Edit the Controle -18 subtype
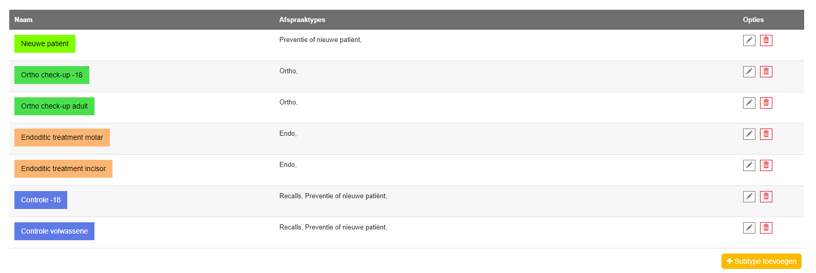816x273 pixels. click(x=749, y=197)
